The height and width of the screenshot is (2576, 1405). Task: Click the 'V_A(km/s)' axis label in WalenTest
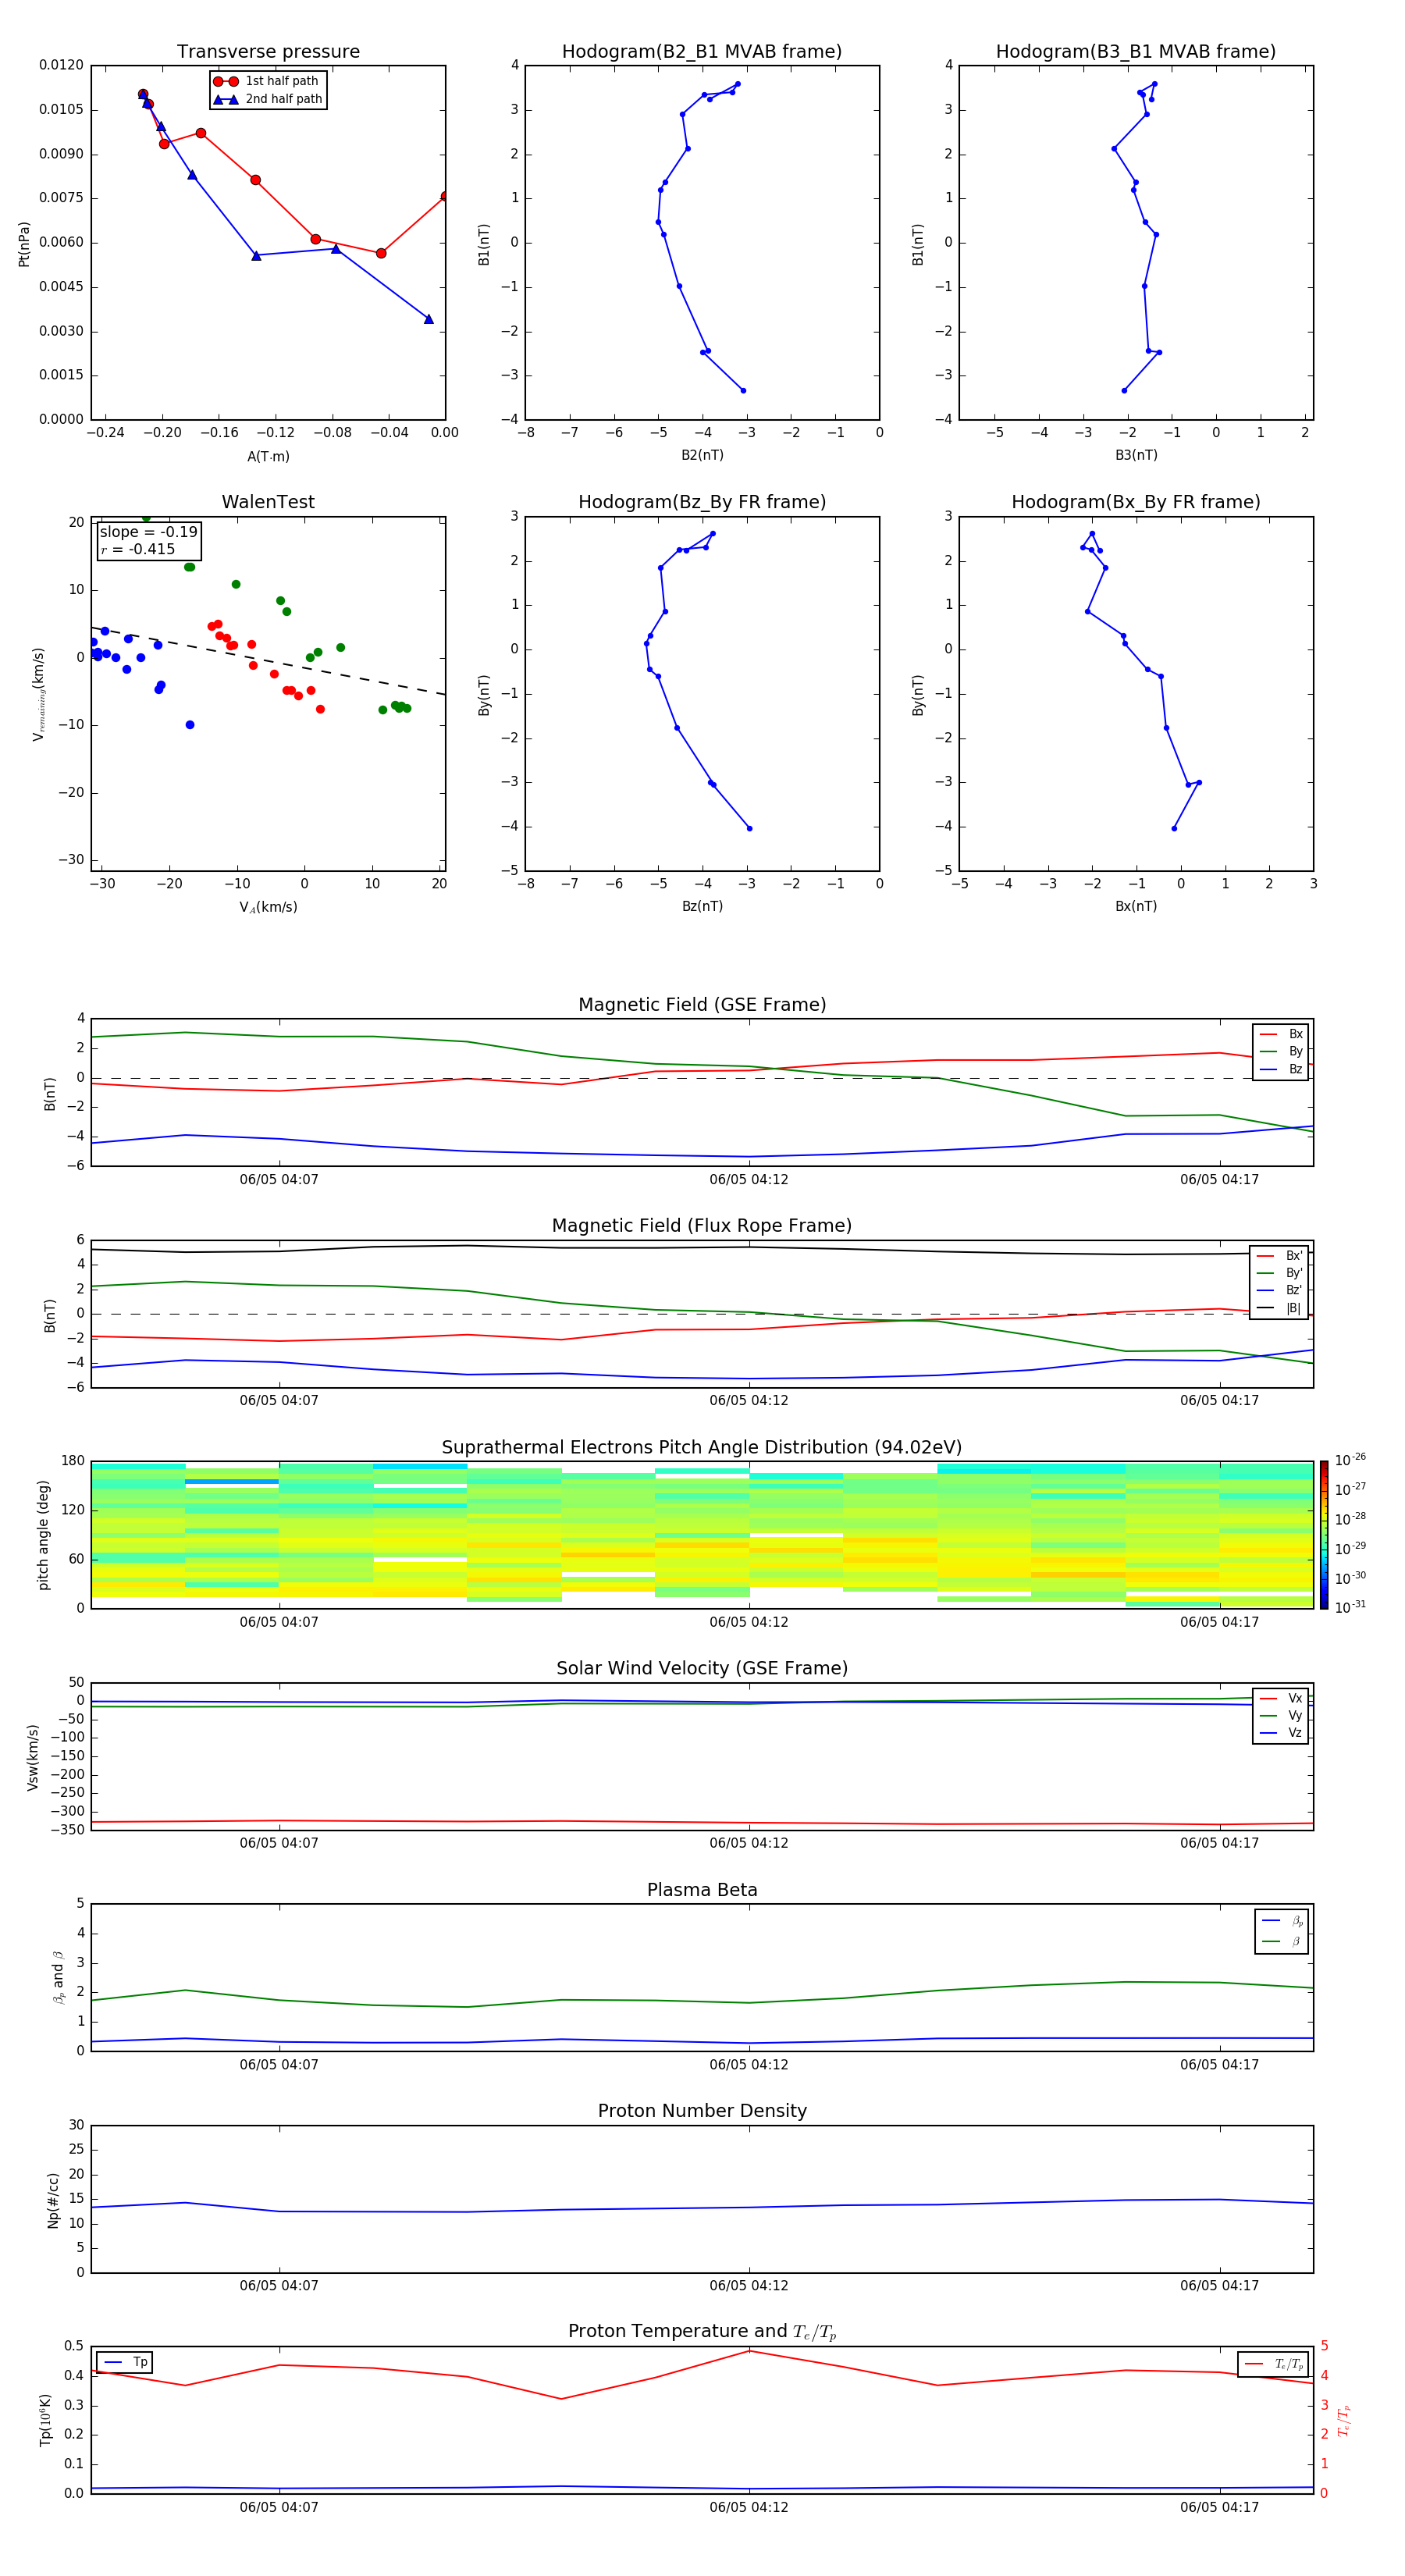click(268, 907)
